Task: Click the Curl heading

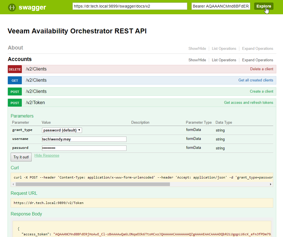Action: 15,168
